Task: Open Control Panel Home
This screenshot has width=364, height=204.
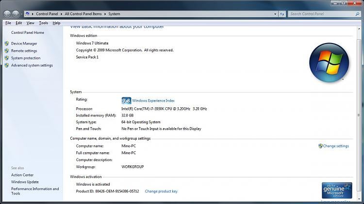Action: [28, 32]
